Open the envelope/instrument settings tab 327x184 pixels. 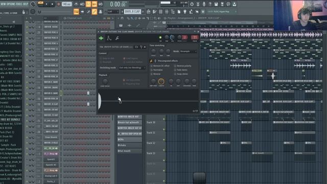pos(109,38)
